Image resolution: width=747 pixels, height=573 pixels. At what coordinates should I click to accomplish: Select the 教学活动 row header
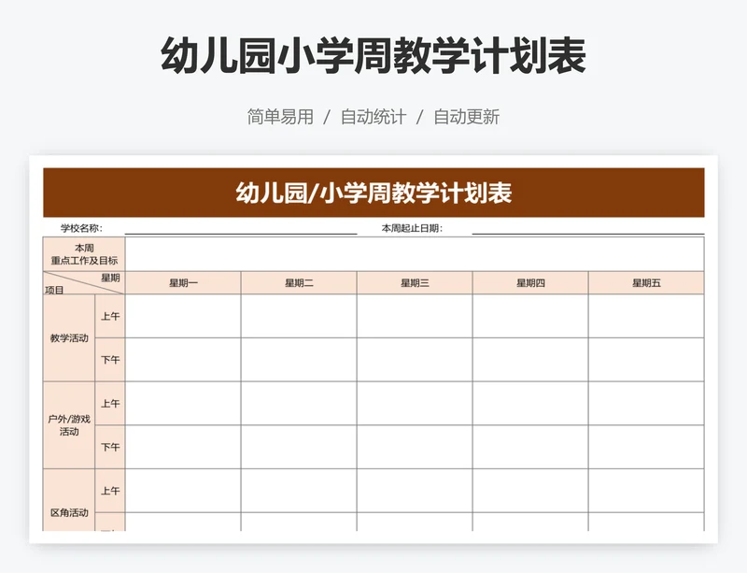point(69,337)
